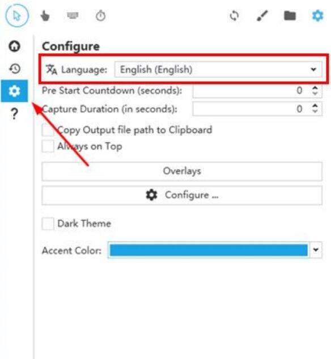
Task: Enable Copy Output file path to Clipboard
Action: pos(48,130)
